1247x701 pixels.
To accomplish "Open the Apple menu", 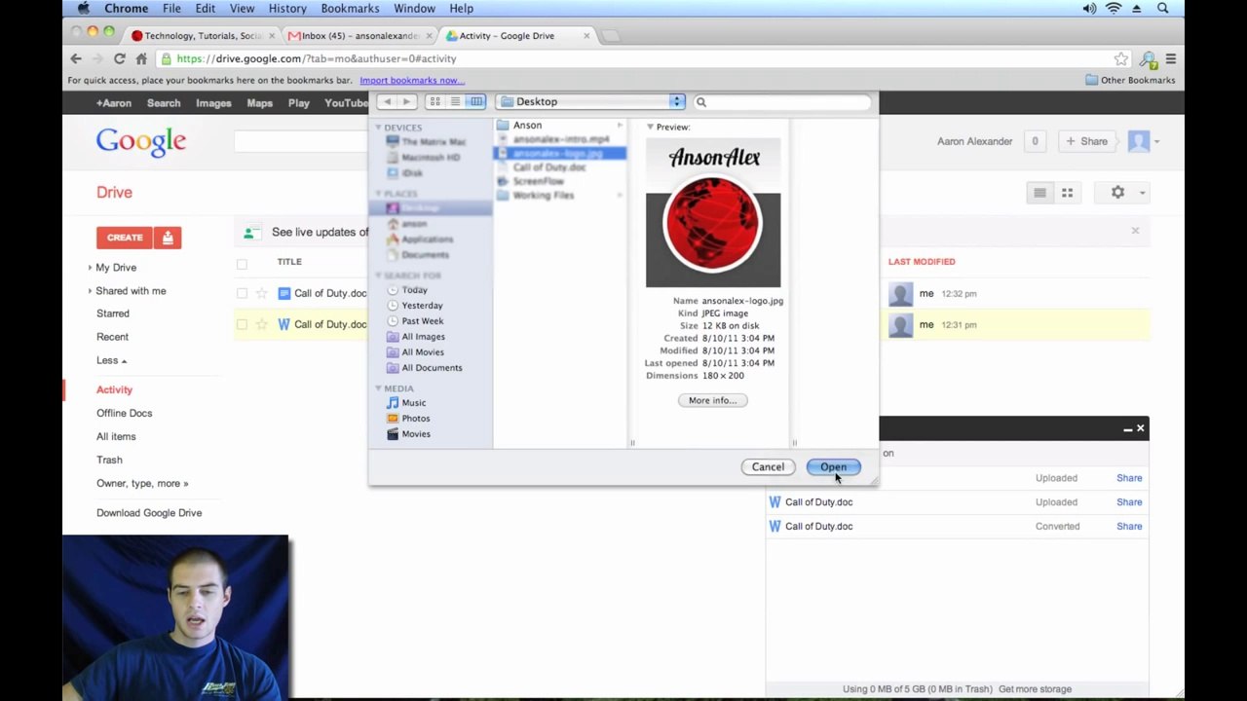I will click(84, 9).
